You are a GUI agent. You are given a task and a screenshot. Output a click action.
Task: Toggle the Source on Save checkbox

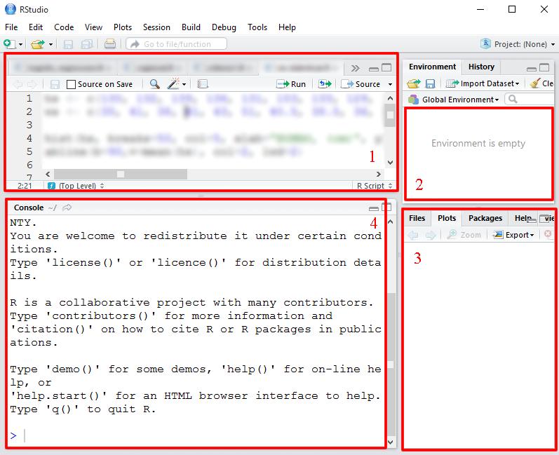coord(72,84)
